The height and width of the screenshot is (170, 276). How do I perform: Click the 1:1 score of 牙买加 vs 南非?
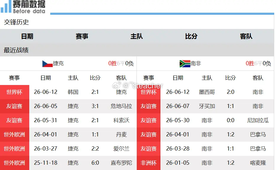pyautogui.click(x=230, y=106)
